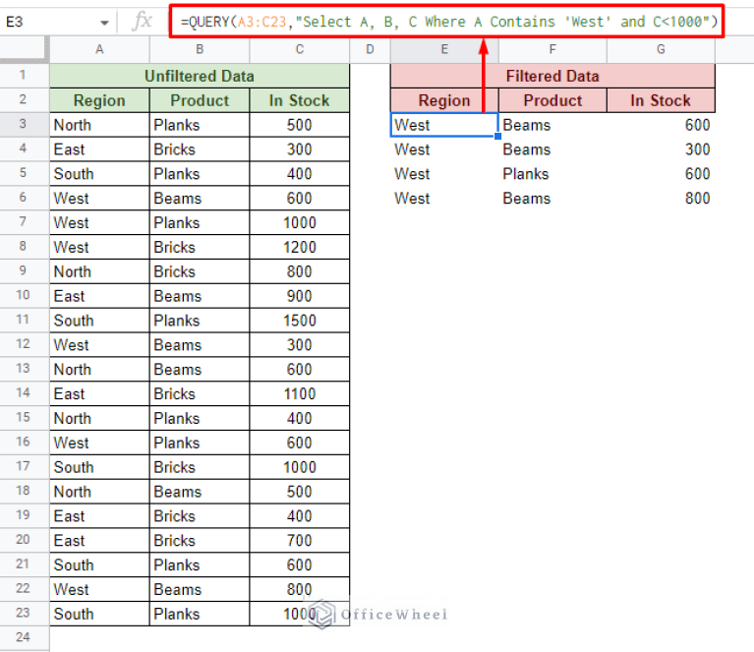
Task: Click the E3 name box field
Action: [49, 21]
